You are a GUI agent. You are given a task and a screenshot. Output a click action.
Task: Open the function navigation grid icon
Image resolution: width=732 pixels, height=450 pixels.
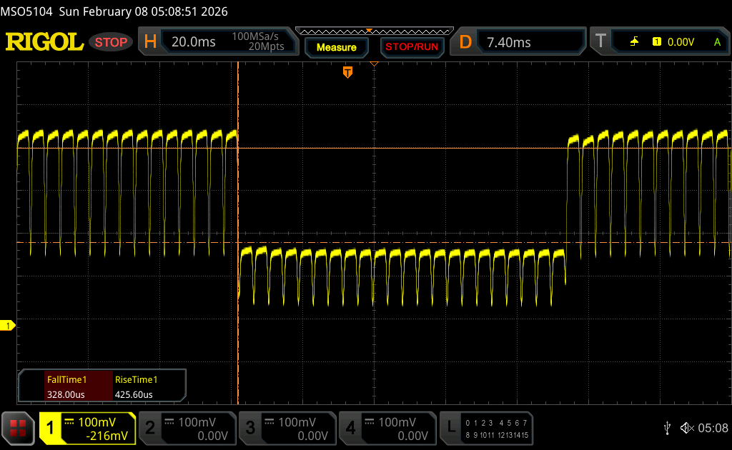pyautogui.click(x=18, y=428)
